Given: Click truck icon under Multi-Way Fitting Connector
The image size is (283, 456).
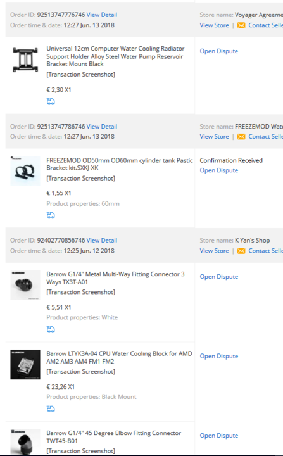Looking at the screenshot, I should pyautogui.click(x=51, y=329).
